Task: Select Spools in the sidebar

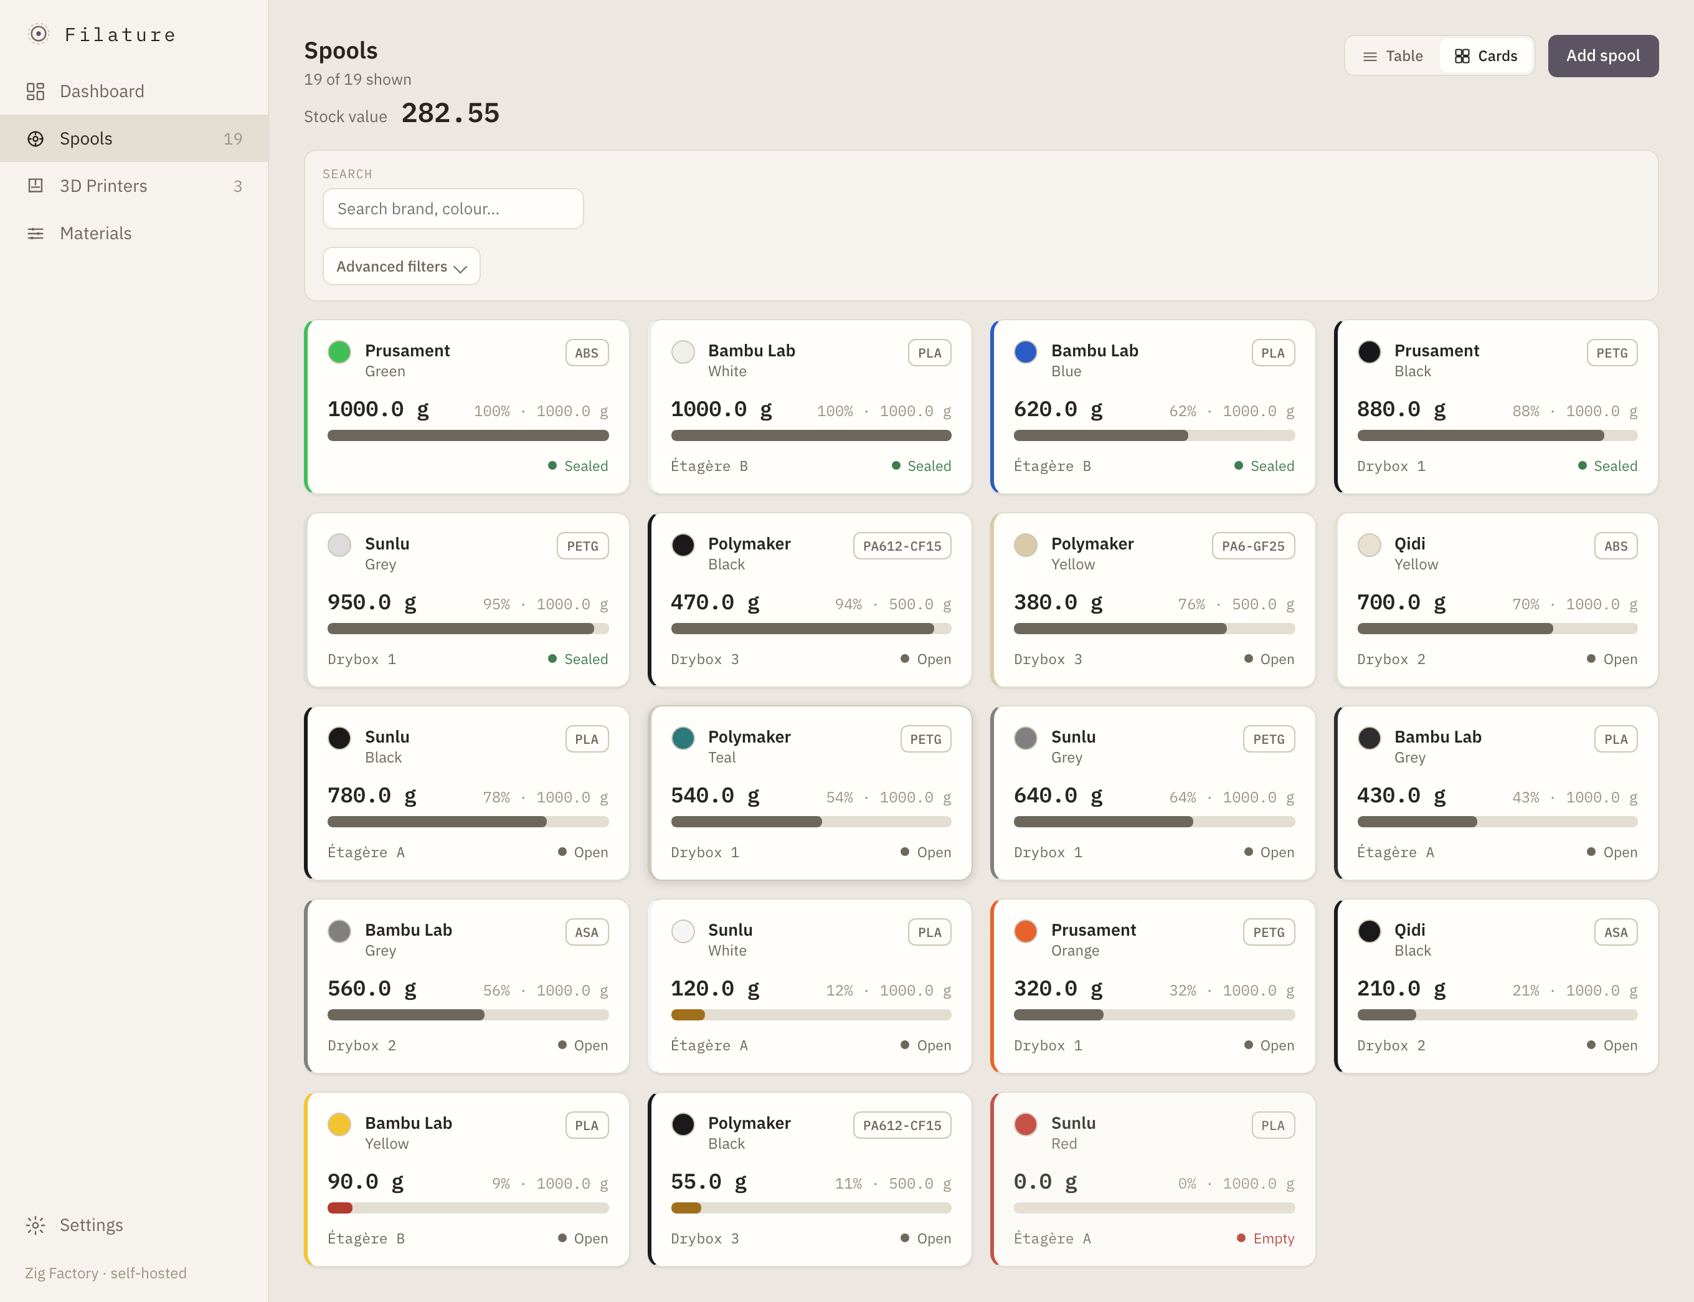Action: click(134, 139)
